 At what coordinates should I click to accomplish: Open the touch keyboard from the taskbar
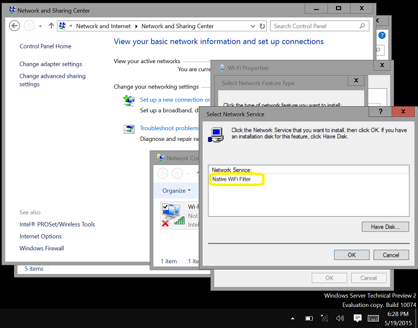374,318
